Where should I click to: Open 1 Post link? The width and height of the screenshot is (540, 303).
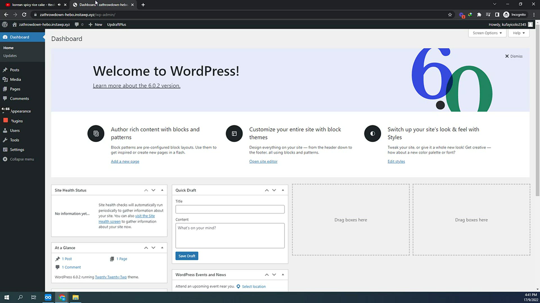pyautogui.click(x=67, y=259)
